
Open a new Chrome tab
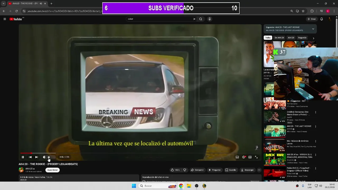[x=51, y=4]
